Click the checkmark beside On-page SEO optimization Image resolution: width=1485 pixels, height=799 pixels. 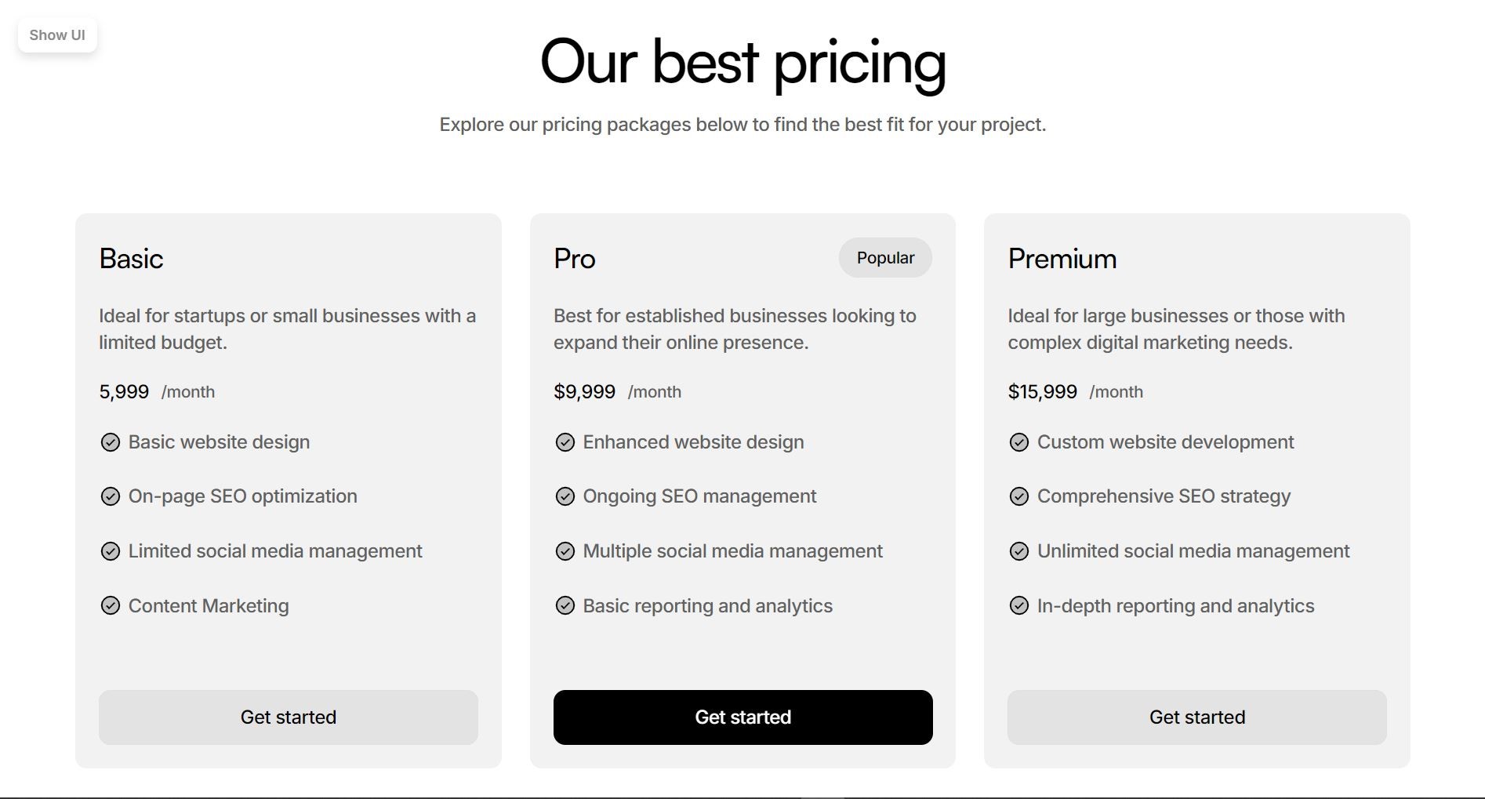pyautogui.click(x=110, y=496)
